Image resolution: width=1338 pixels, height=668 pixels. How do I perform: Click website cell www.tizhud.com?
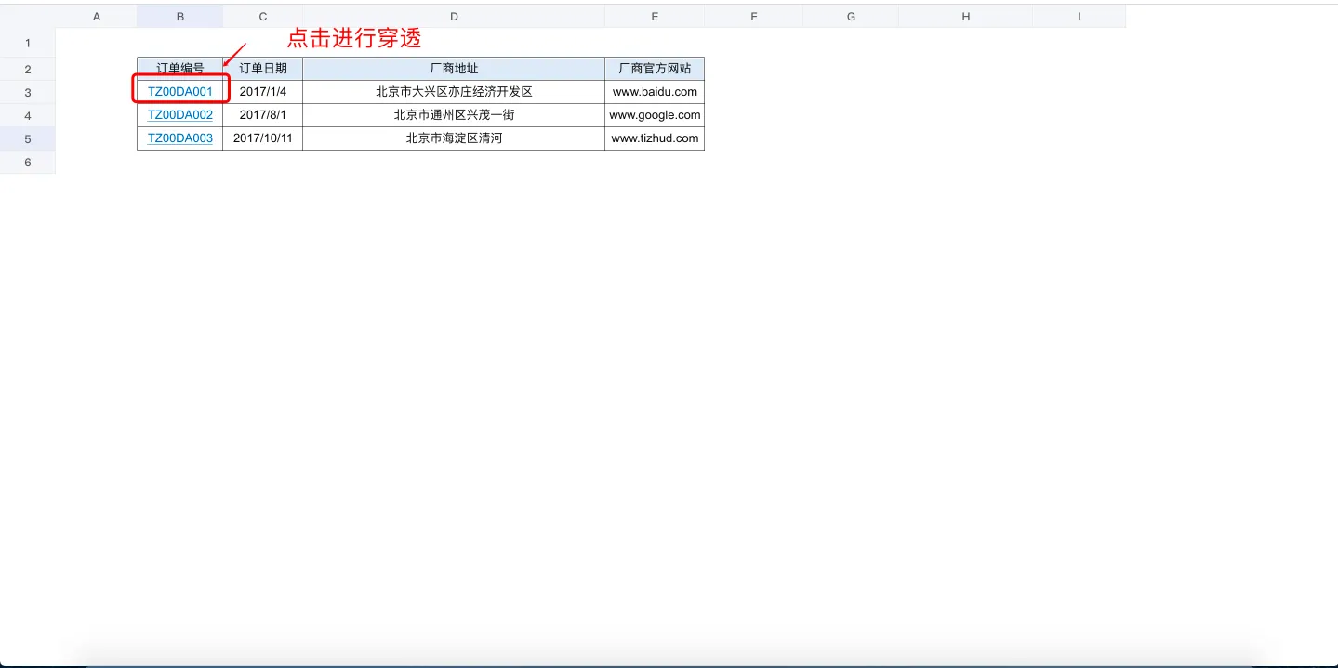[x=655, y=138]
